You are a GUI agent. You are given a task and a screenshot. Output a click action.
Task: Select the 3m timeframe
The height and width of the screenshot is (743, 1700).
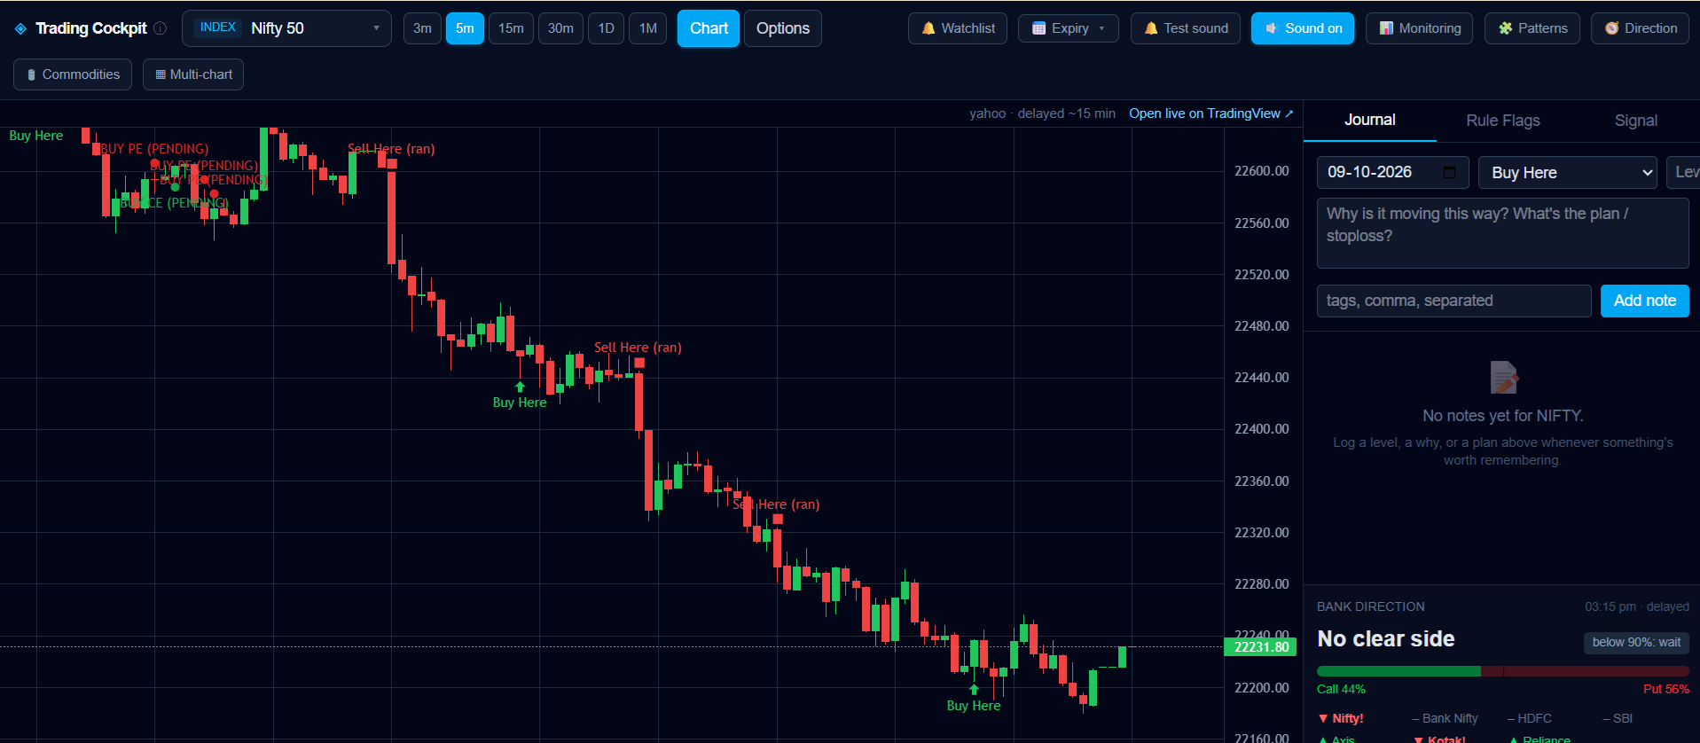pyautogui.click(x=422, y=28)
